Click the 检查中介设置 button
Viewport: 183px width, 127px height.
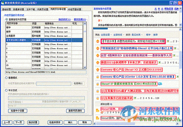(x=17, y=111)
